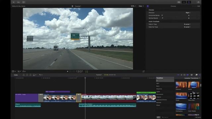212x119 pixels.
Task: Open clip appearance filmstrip icon
Action: point(191,75)
